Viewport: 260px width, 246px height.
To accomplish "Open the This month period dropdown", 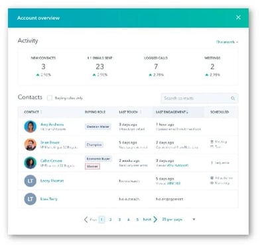I will [x=227, y=42].
